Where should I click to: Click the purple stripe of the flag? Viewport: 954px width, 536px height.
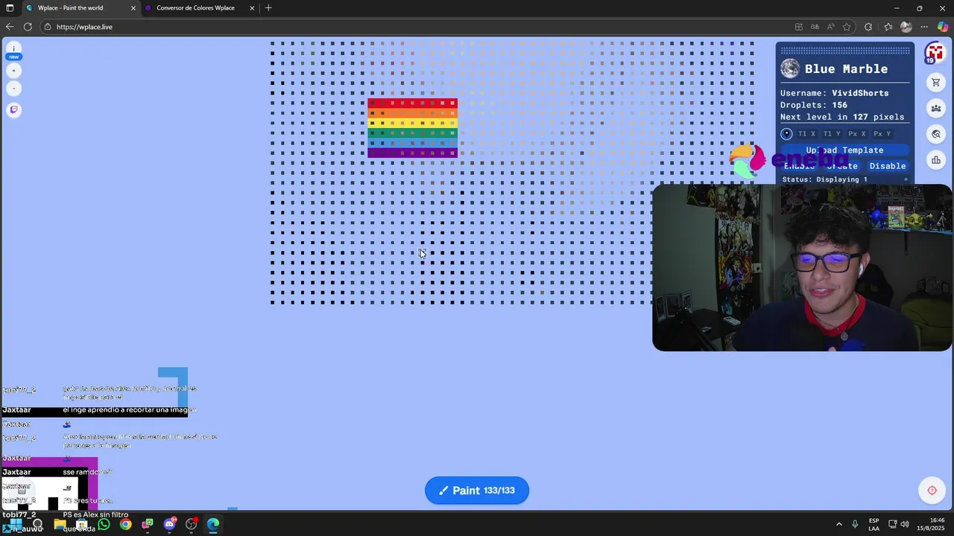(412, 153)
